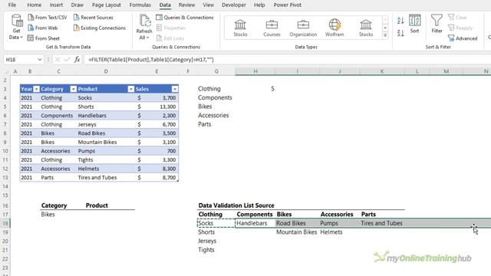Import data From Web
The width and height of the screenshot is (491, 276).
click(x=43, y=28)
